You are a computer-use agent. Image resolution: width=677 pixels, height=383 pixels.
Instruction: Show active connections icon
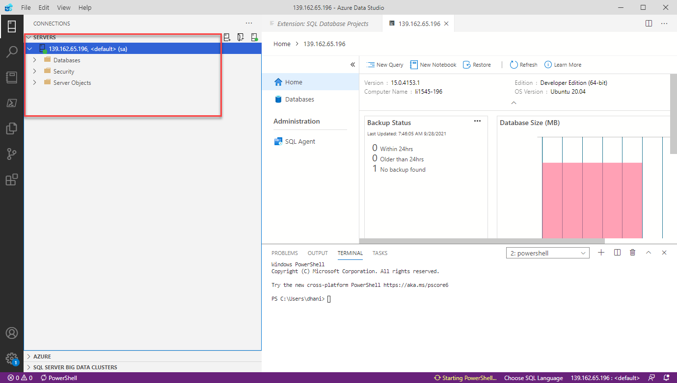pos(254,37)
